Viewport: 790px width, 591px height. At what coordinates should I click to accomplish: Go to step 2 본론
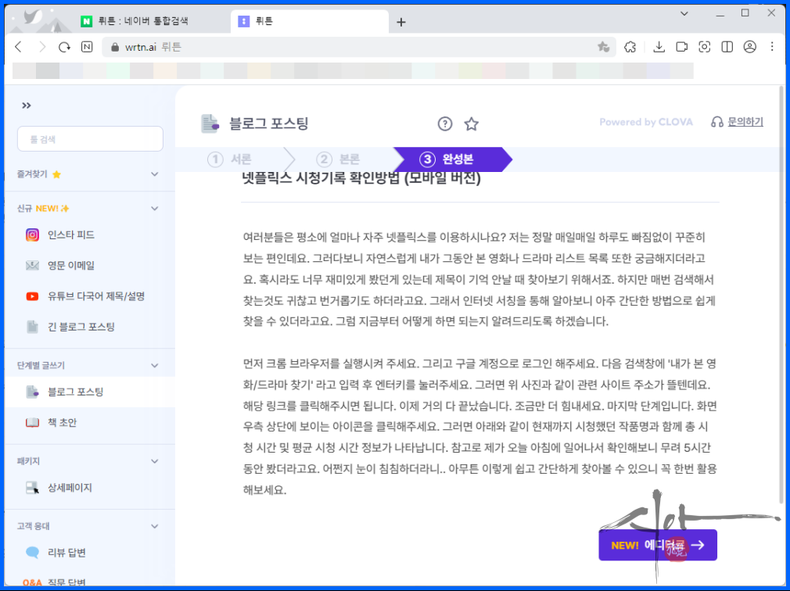tap(338, 159)
